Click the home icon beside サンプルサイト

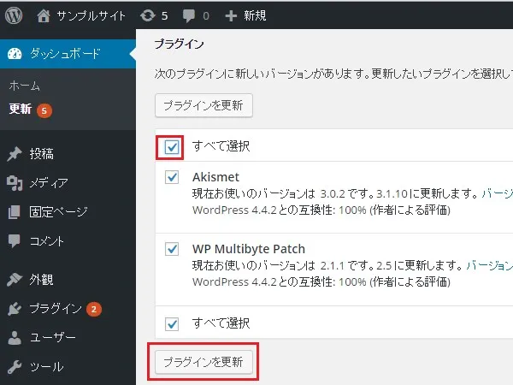click(x=44, y=15)
